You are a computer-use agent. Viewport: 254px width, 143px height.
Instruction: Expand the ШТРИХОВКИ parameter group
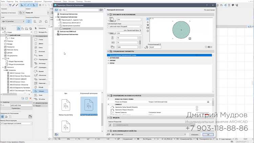click(108, 58)
